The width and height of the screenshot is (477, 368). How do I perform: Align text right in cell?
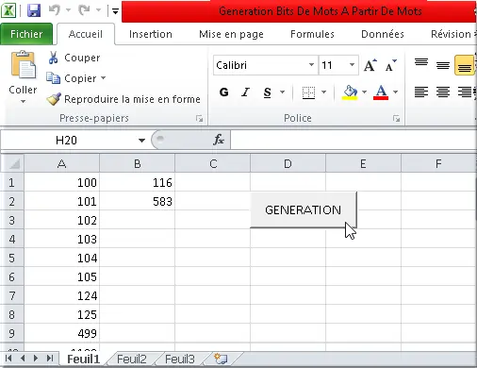465,92
